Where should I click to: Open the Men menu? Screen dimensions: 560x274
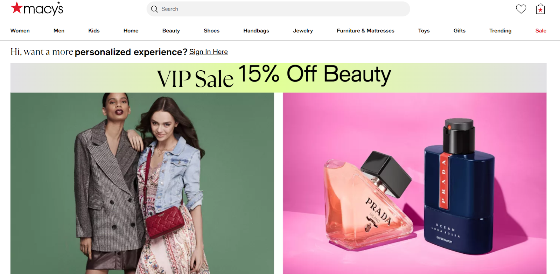(x=59, y=31)
